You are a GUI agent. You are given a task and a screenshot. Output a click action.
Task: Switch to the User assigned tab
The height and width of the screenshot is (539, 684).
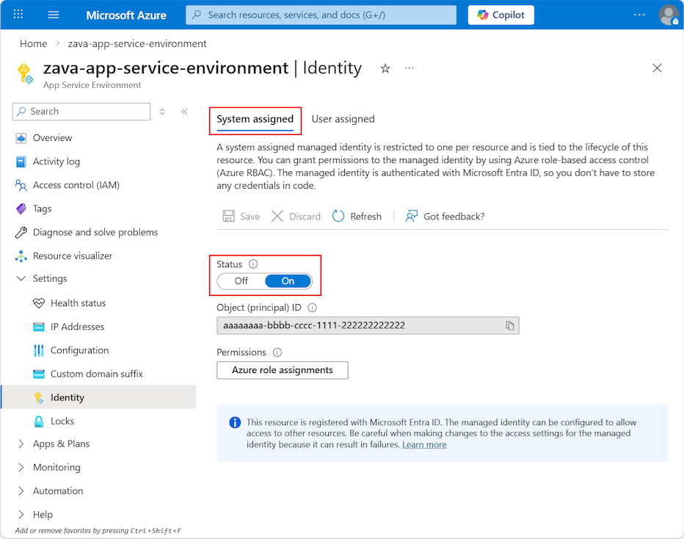343,118
